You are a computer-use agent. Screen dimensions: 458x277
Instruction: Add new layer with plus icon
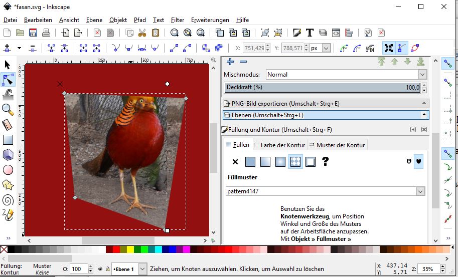230,62
